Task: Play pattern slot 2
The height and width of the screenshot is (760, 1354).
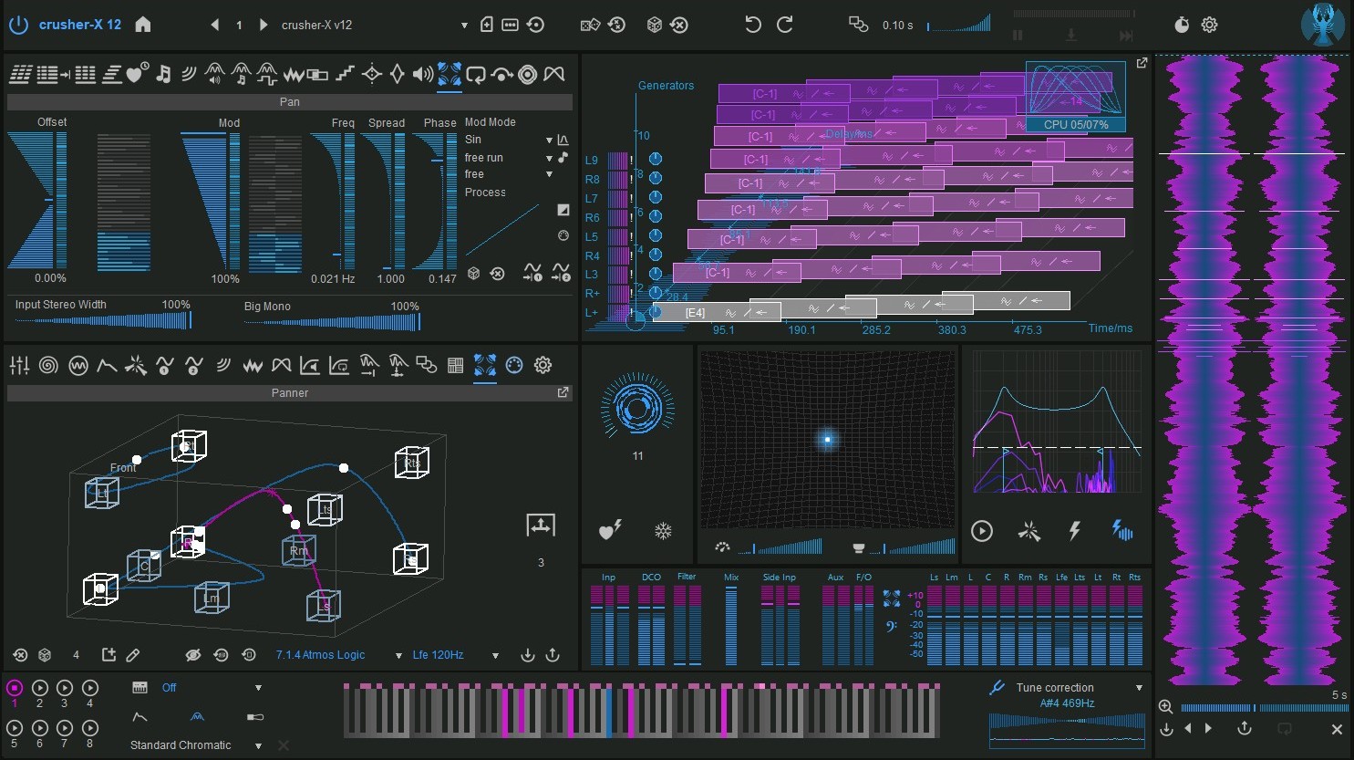Action: 39,688
